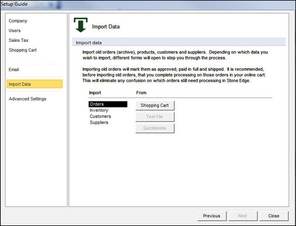Click the Import data section header
The width and height of the screenshot is (296, 226).
[x=179, y=43]
